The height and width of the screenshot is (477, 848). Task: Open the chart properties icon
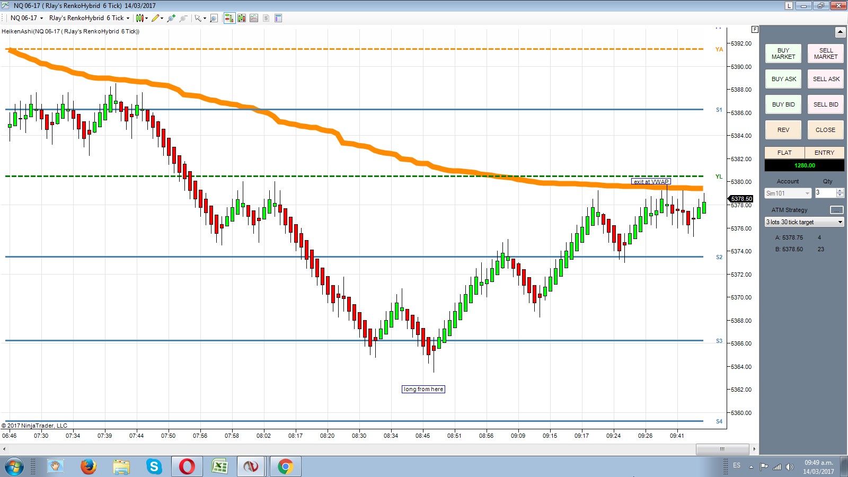coord(278,18)
